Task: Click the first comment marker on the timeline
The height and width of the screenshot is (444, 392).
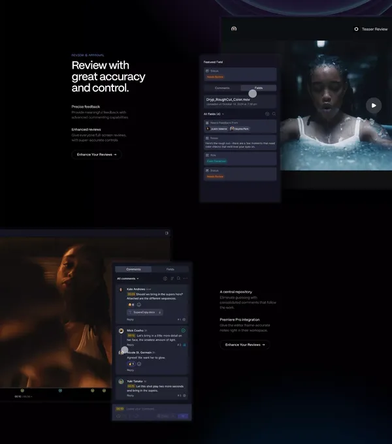Action: coord(22,390)
